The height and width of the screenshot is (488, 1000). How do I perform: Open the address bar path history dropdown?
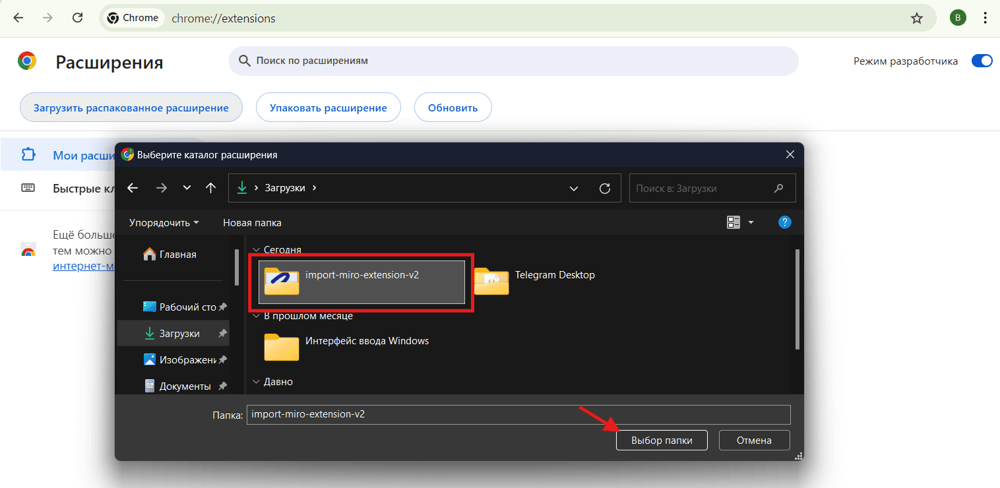click(574, 189)
